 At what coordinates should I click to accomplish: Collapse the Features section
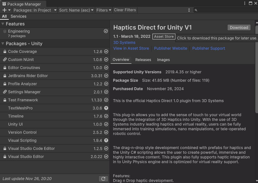(3, 24)
